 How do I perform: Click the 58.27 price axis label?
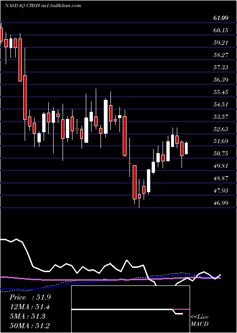click(x=221, y=55)
